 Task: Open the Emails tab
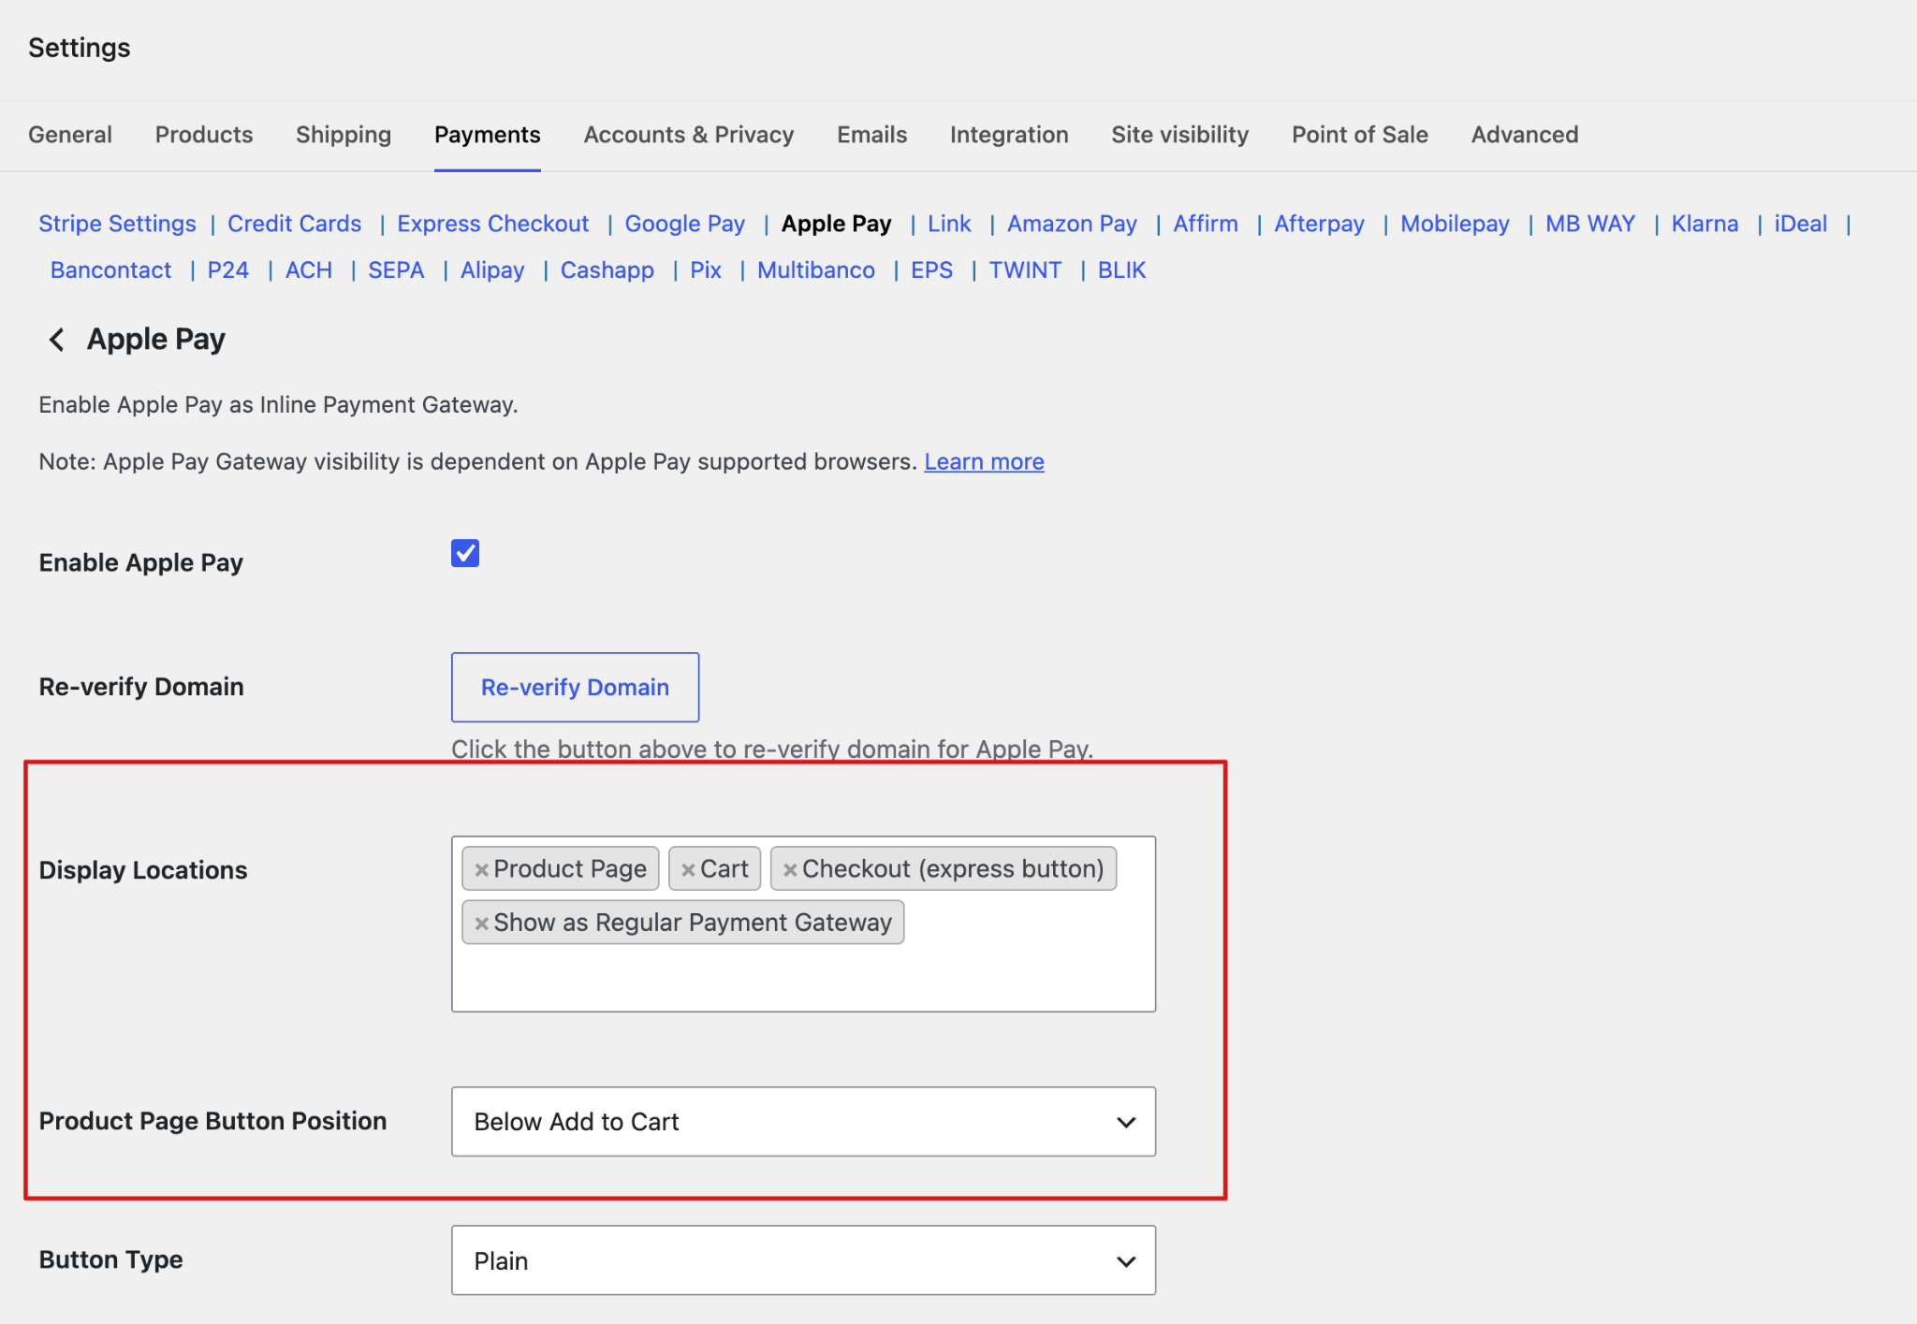871,135
